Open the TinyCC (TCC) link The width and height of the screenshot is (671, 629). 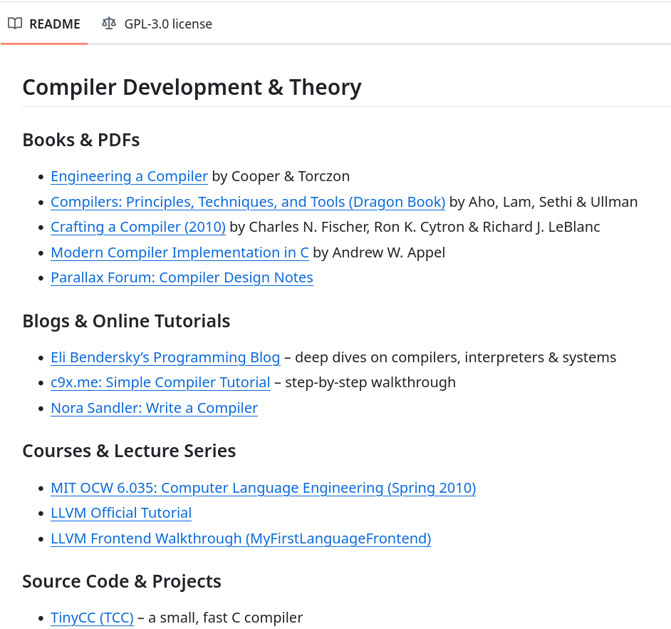tap(92, 618)
